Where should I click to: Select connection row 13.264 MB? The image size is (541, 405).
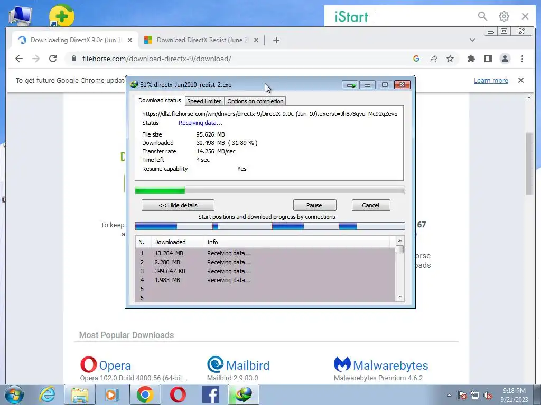tap(265, 253)
